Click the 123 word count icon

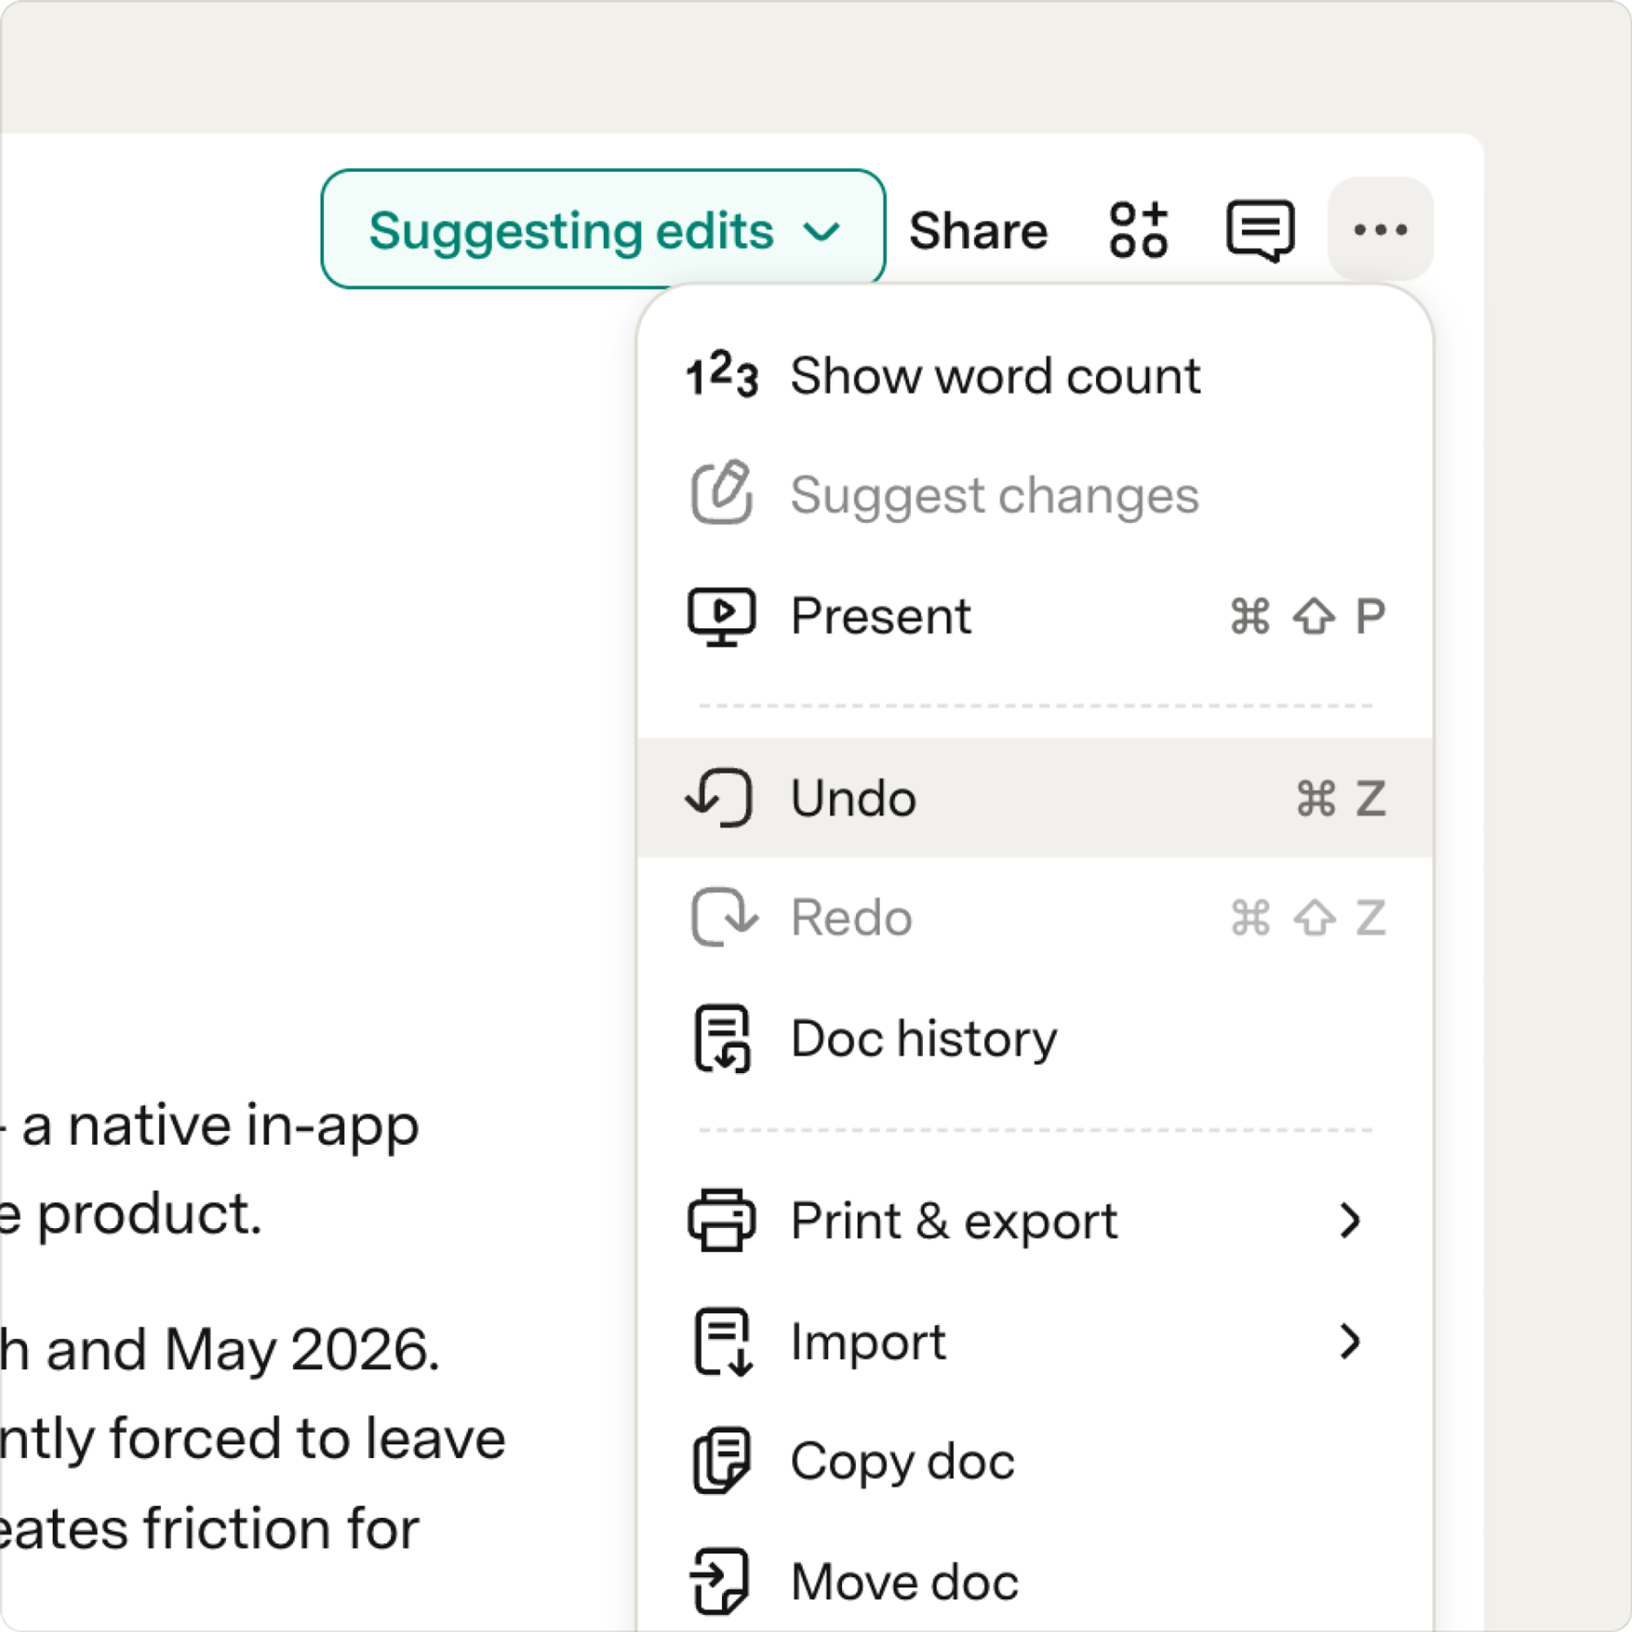coord(721,375)
